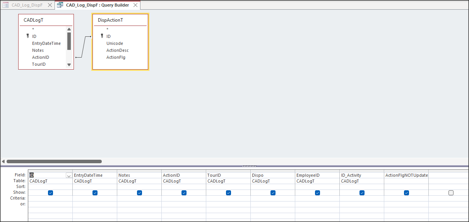Uncheck Show for the TourID column
469x222 pixels.
coord(229,193)
